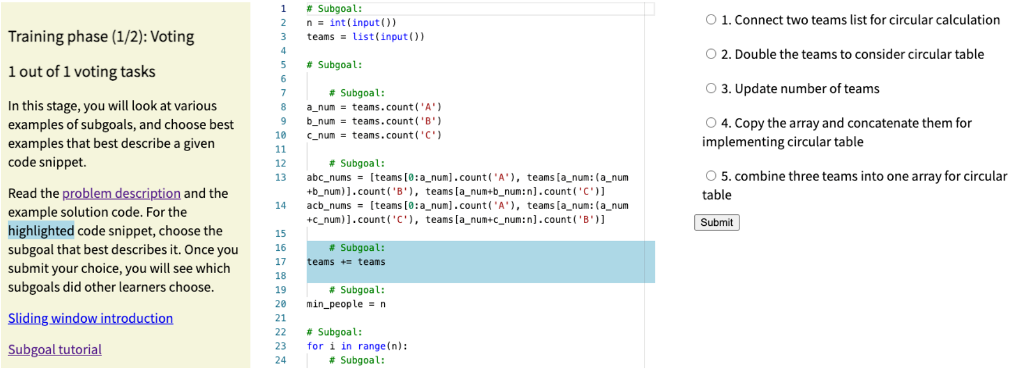Pick option 3 Update number of teams
The image size is (1019, 370).
click(x=711, y=89)
